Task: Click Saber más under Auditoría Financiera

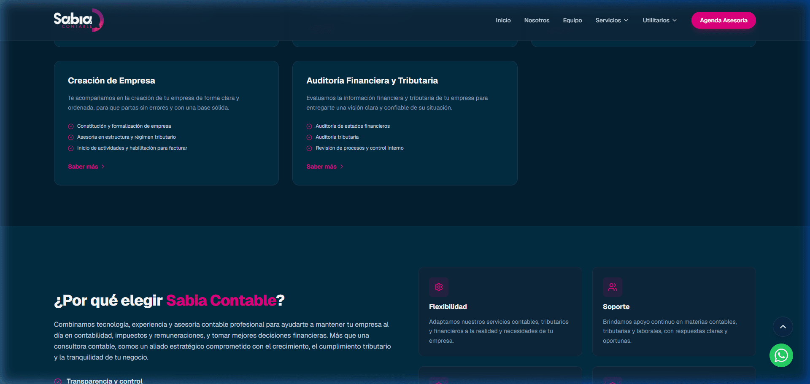Action: (325, 166)
